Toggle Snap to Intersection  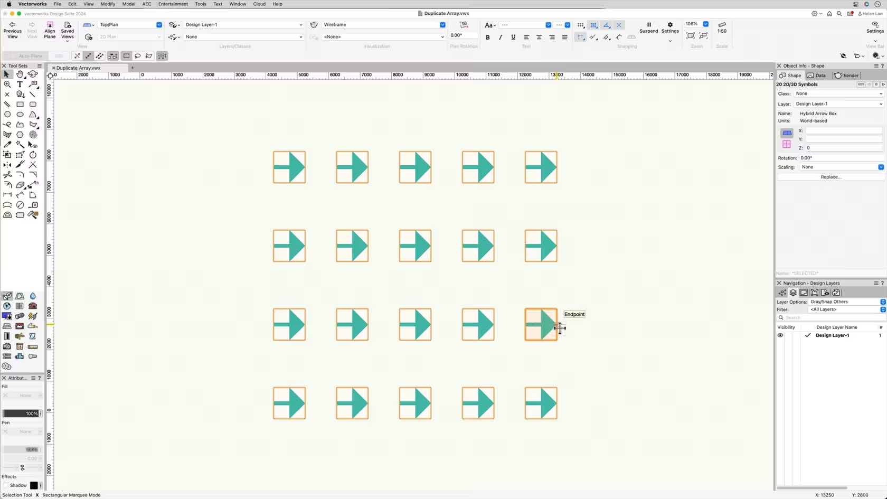619,25
